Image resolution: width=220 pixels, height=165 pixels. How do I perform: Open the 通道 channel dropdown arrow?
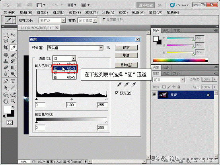tap(74, 58)
